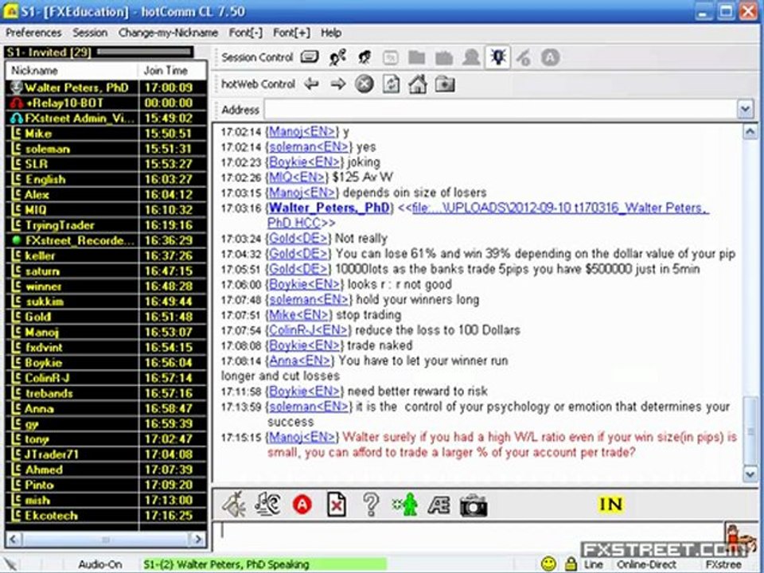Screen dimensions: 764x573
Task: Click the grayed circled A icon in Session Control
Action: [550, 57]
